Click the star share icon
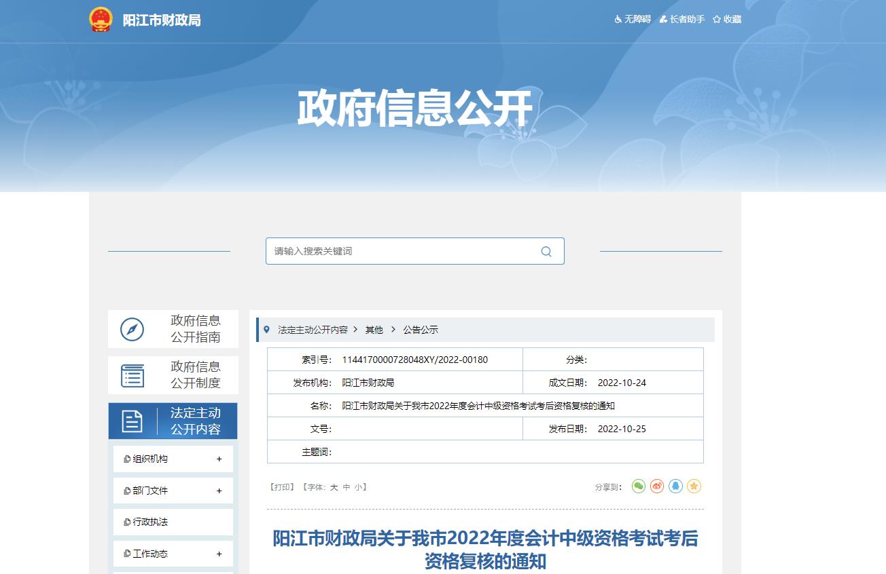Image resolution: width=886 pixels, height=574 pixels. [x=694, y=486]
